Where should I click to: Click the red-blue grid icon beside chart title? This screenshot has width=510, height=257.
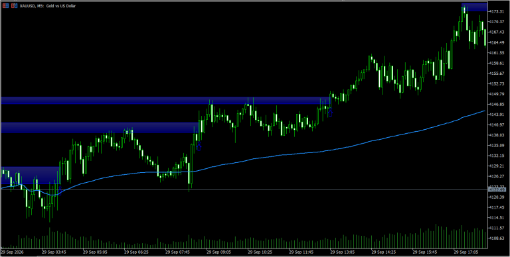(x=5, y=6)
